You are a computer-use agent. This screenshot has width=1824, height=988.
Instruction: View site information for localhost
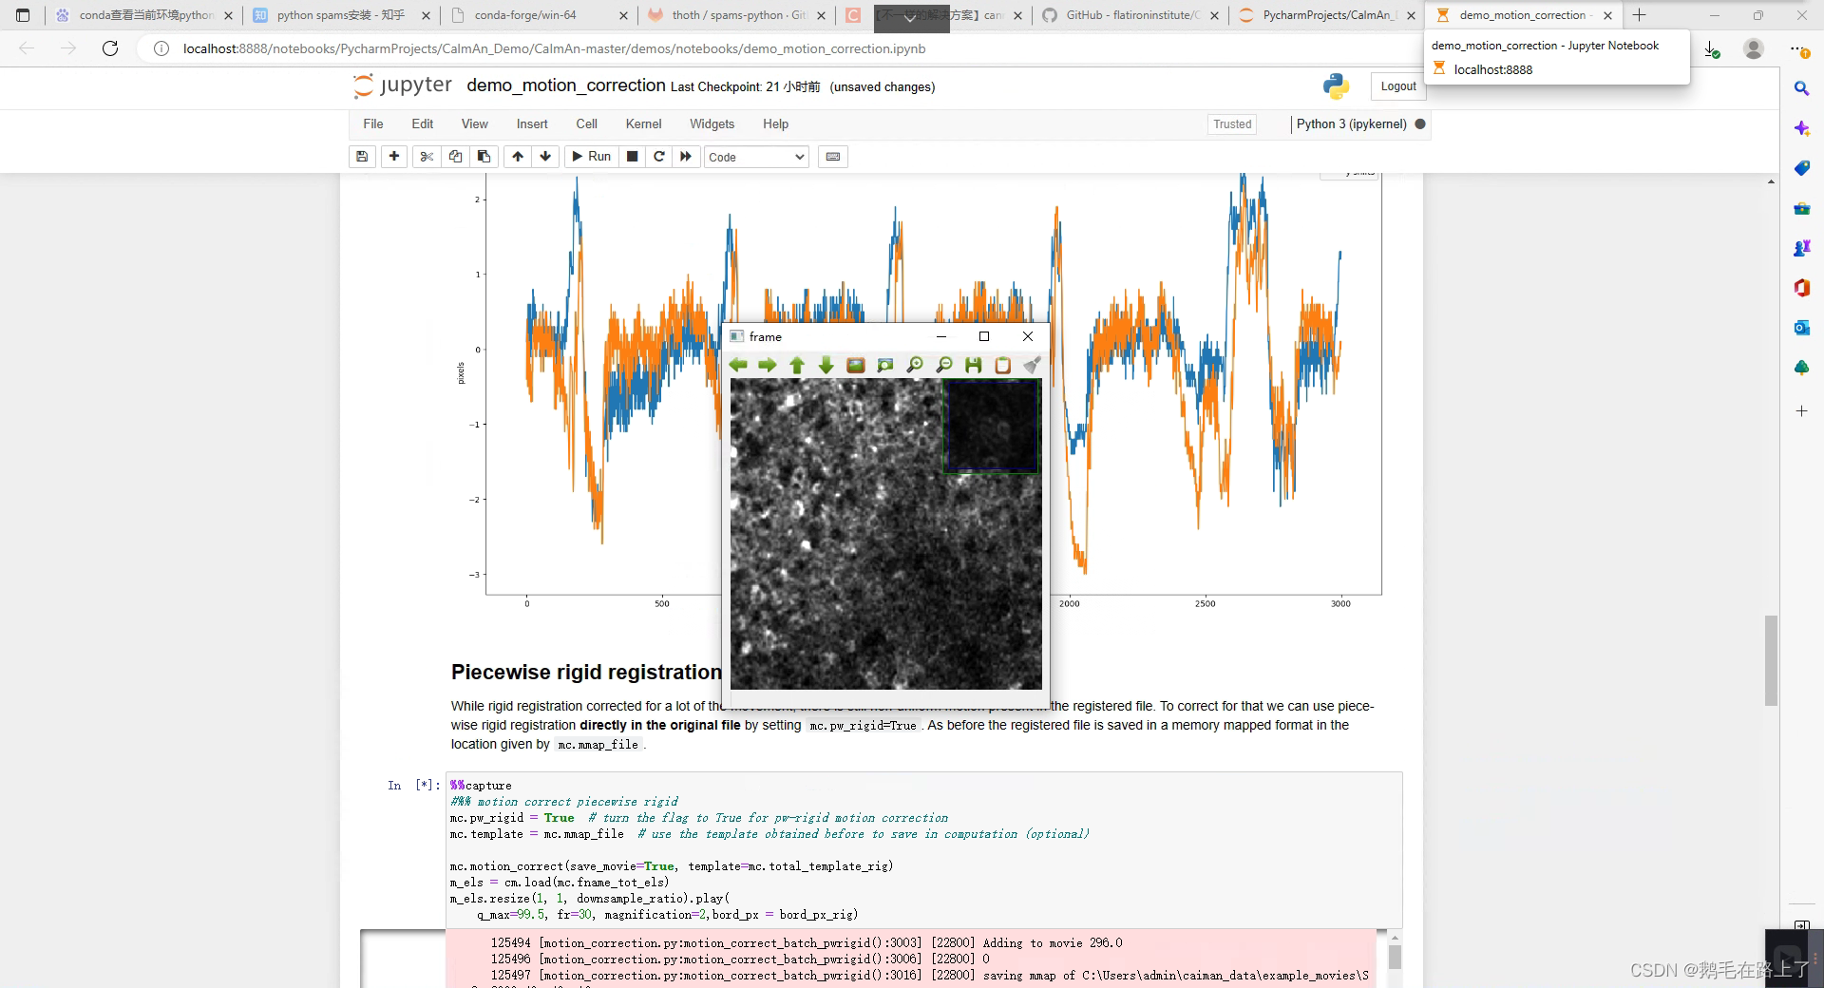point(161,48)
